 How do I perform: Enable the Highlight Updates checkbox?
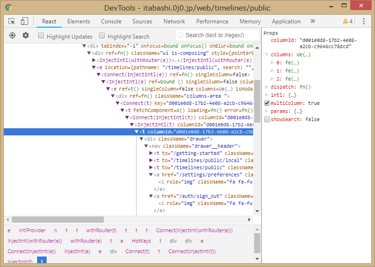[41, 36]
